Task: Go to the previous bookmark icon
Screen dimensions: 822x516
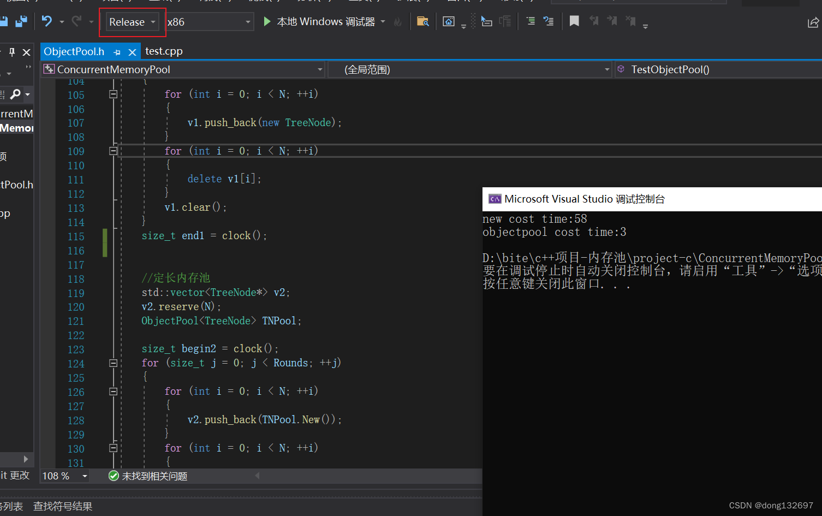Action: (594, 21)
